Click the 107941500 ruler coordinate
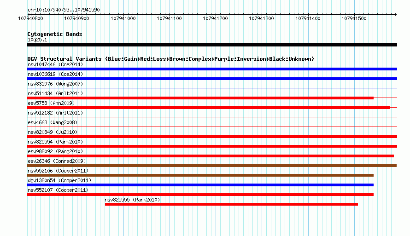The height and width of the screenshot is (236, 410). [354, 18]
